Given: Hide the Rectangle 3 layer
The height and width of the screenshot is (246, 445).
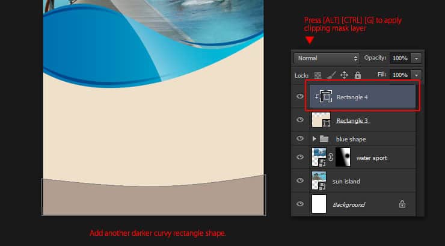Looking at the screenshot, I should [x=300, y=120].
